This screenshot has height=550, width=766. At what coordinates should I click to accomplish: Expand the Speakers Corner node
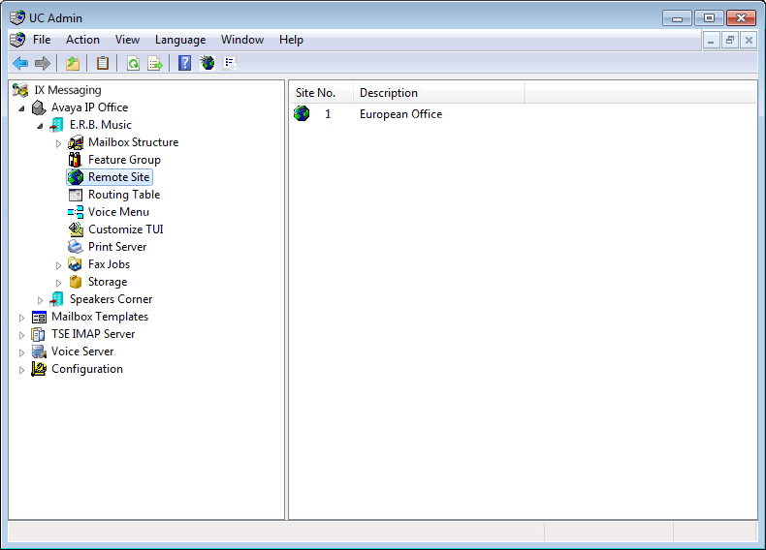click(40, 300)
